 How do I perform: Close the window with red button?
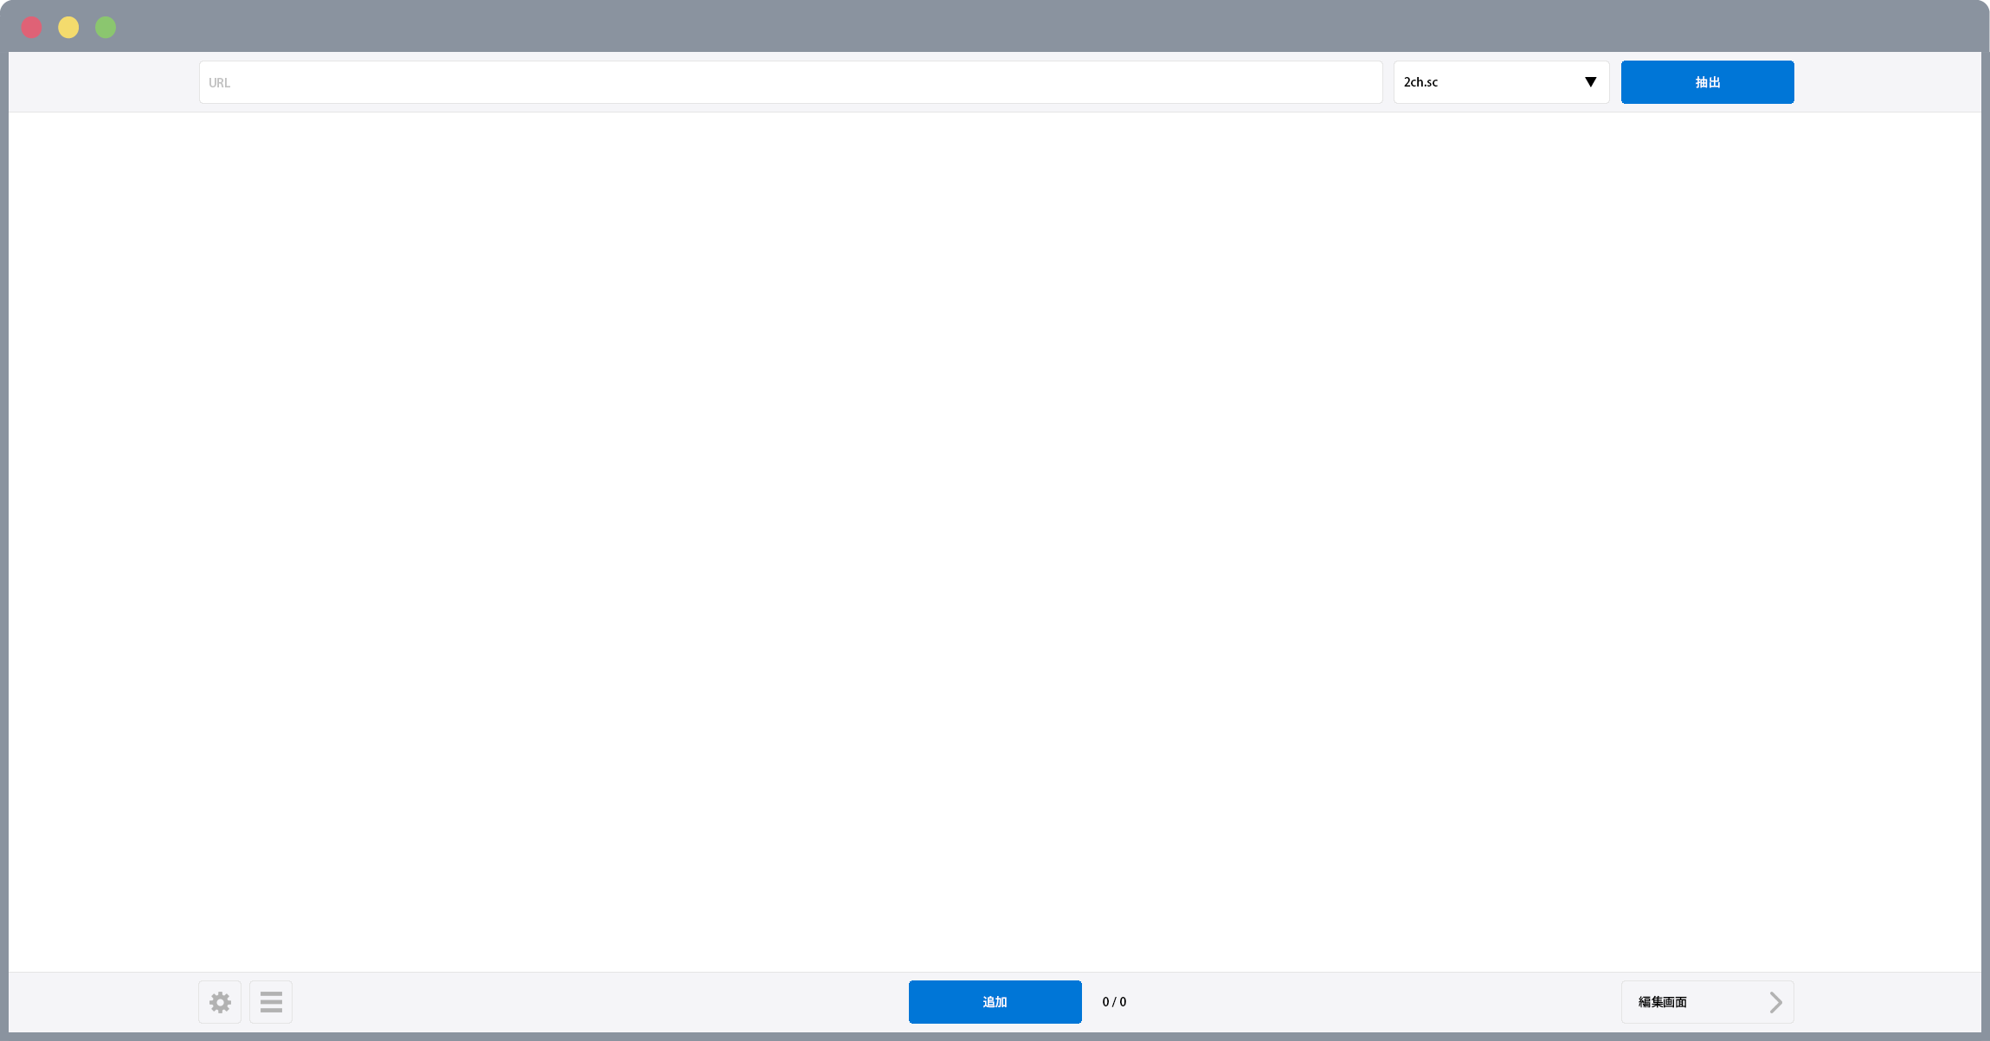click(32, 28)
